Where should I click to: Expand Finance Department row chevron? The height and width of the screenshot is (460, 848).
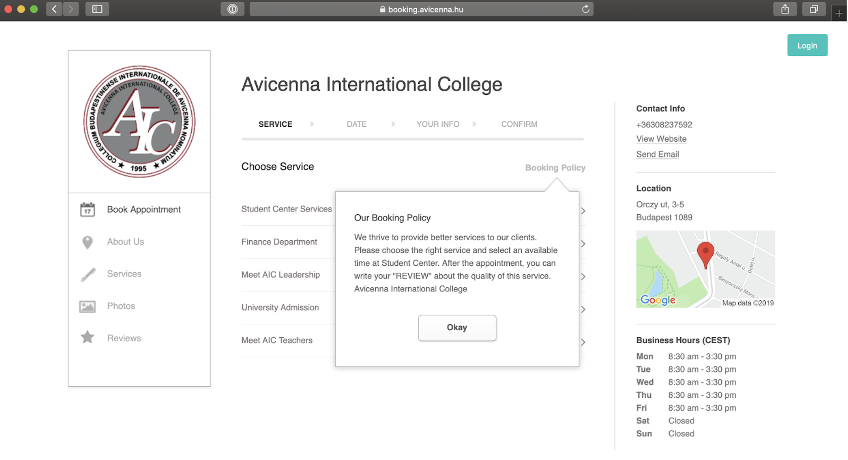point(583,244)
